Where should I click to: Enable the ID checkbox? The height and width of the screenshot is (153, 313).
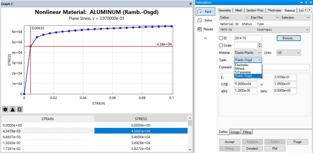tap(221, 38)
